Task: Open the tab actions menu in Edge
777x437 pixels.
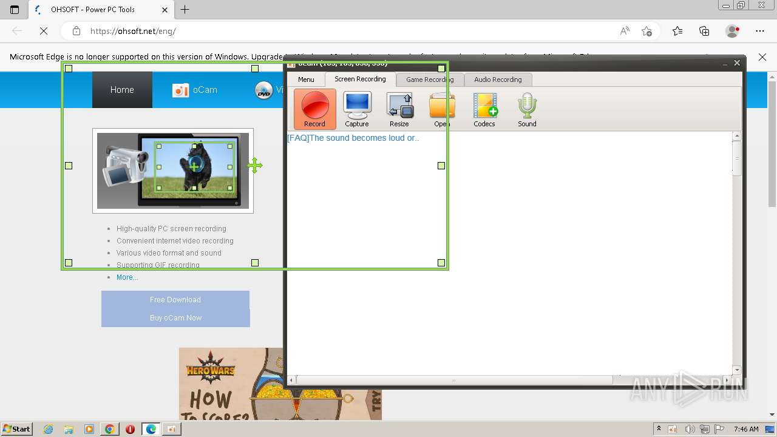Action: pyautogui.click(x=15, y=10)
